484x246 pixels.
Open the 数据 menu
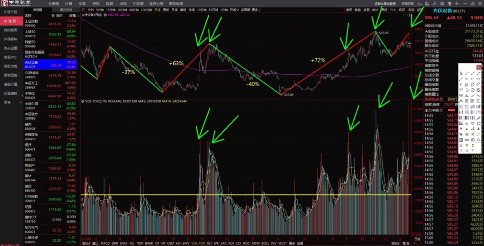[x=109, y=3]
